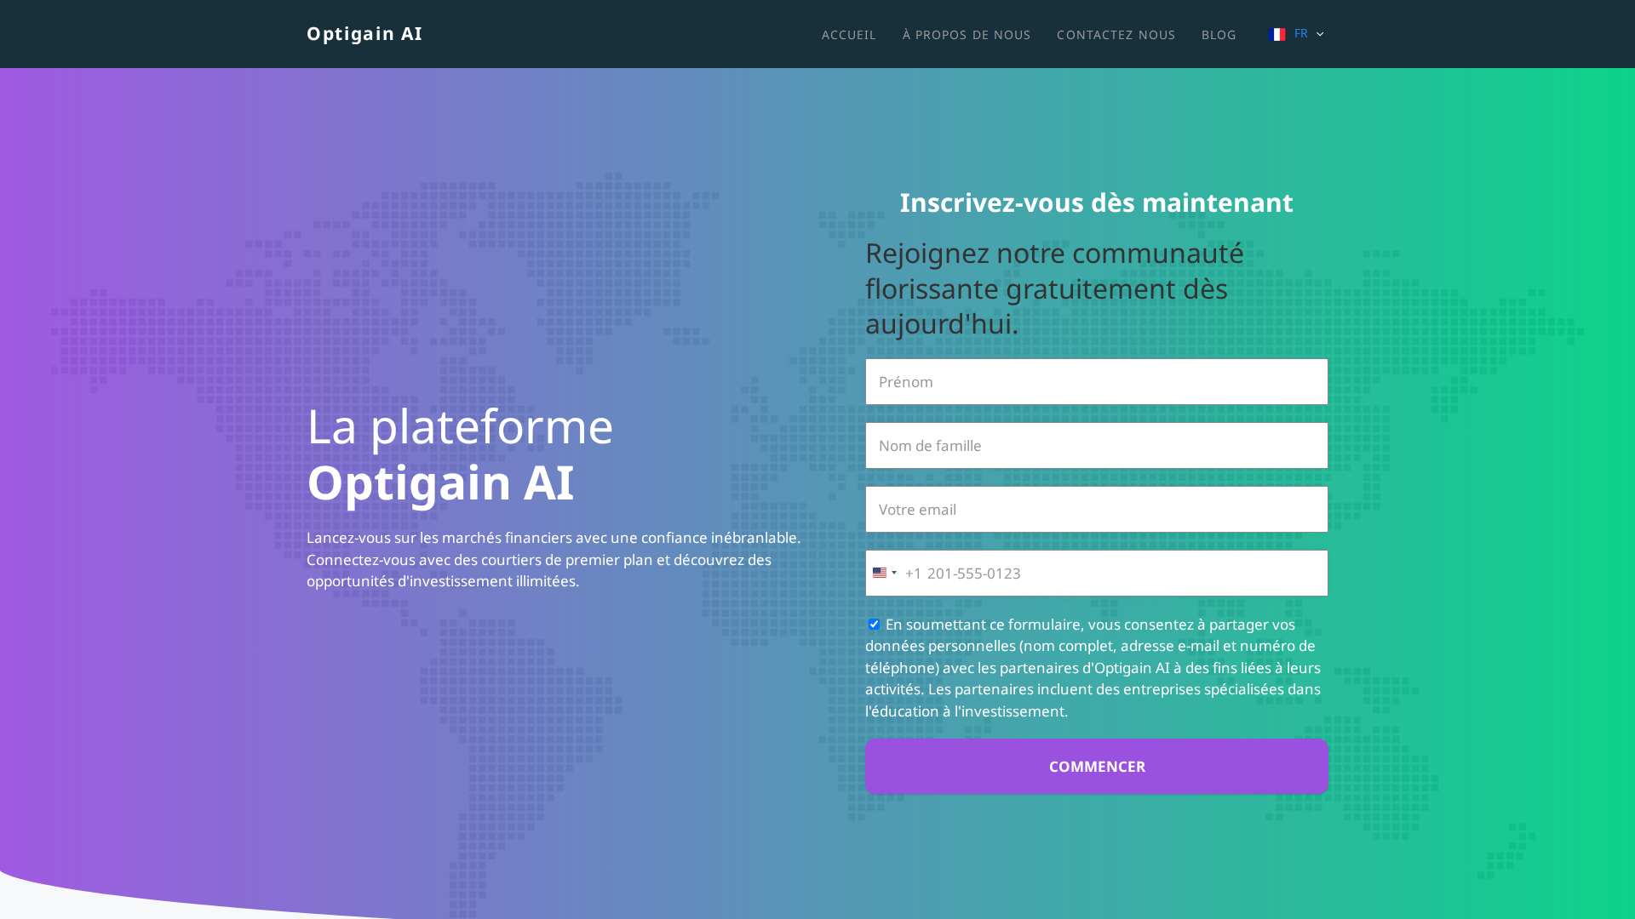Viewport: 1635px width, 919px height.
Task: Click the Optigain AI logo in the header
Action: (364, 33)
